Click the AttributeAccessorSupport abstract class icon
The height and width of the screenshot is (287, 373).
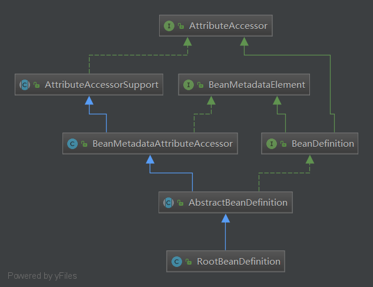point(25,85)
